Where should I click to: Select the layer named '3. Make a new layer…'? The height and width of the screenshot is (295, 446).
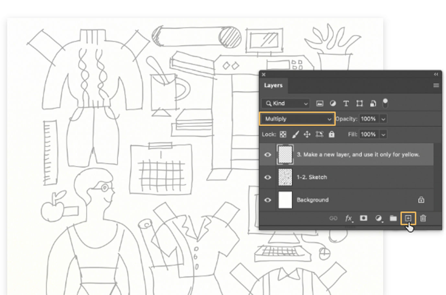tap(358, 154)
